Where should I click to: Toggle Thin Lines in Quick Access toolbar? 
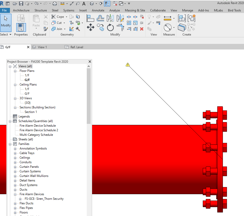[107, 4]
